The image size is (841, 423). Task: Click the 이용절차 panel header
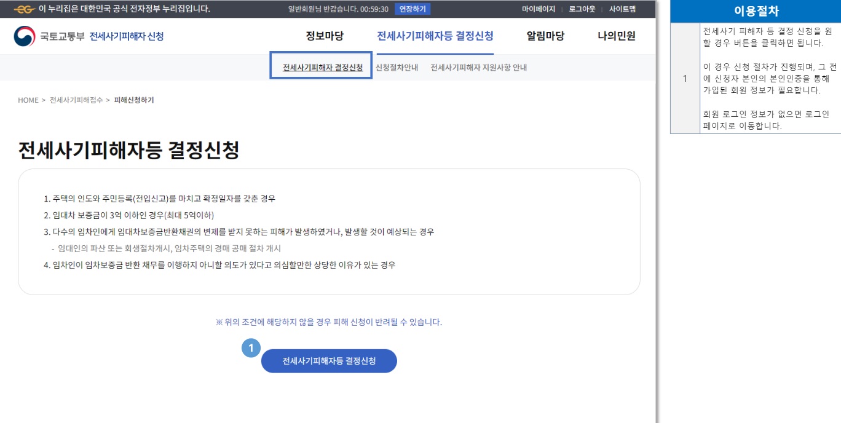(x=756, y=11)
